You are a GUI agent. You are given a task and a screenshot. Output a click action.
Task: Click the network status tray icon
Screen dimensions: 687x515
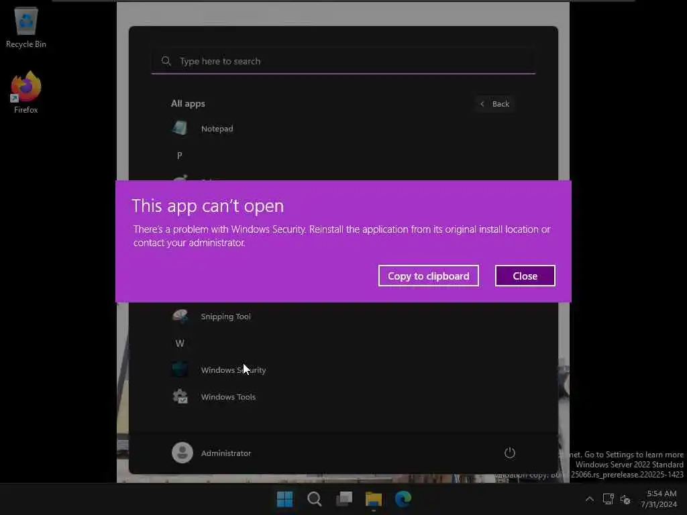point(608,499)
